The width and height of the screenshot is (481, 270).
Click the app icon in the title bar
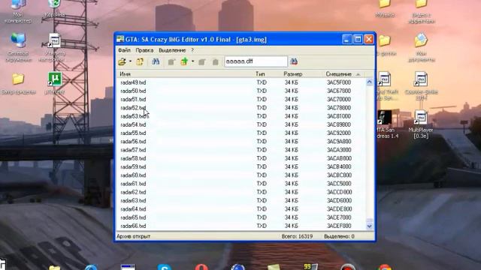pyautogui.click(x=120, y=39)
